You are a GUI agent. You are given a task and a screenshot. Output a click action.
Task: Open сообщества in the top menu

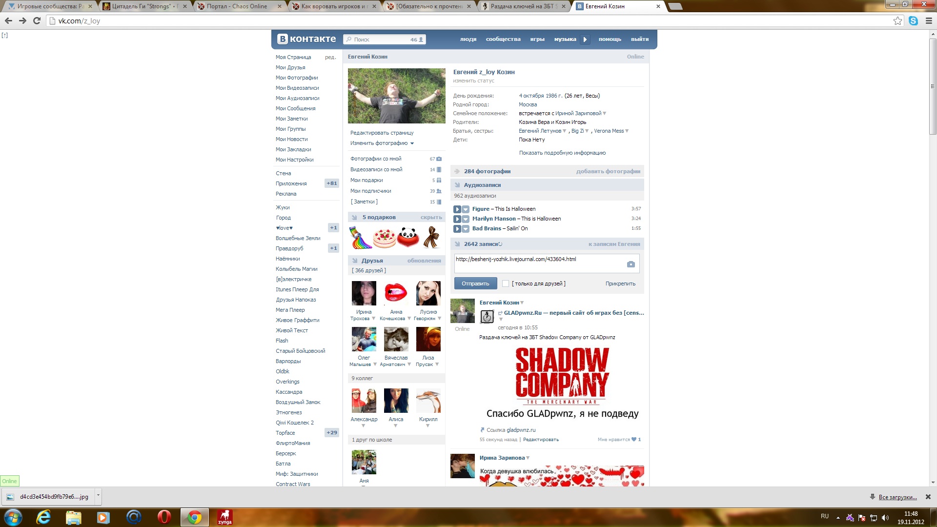point(503,40)
